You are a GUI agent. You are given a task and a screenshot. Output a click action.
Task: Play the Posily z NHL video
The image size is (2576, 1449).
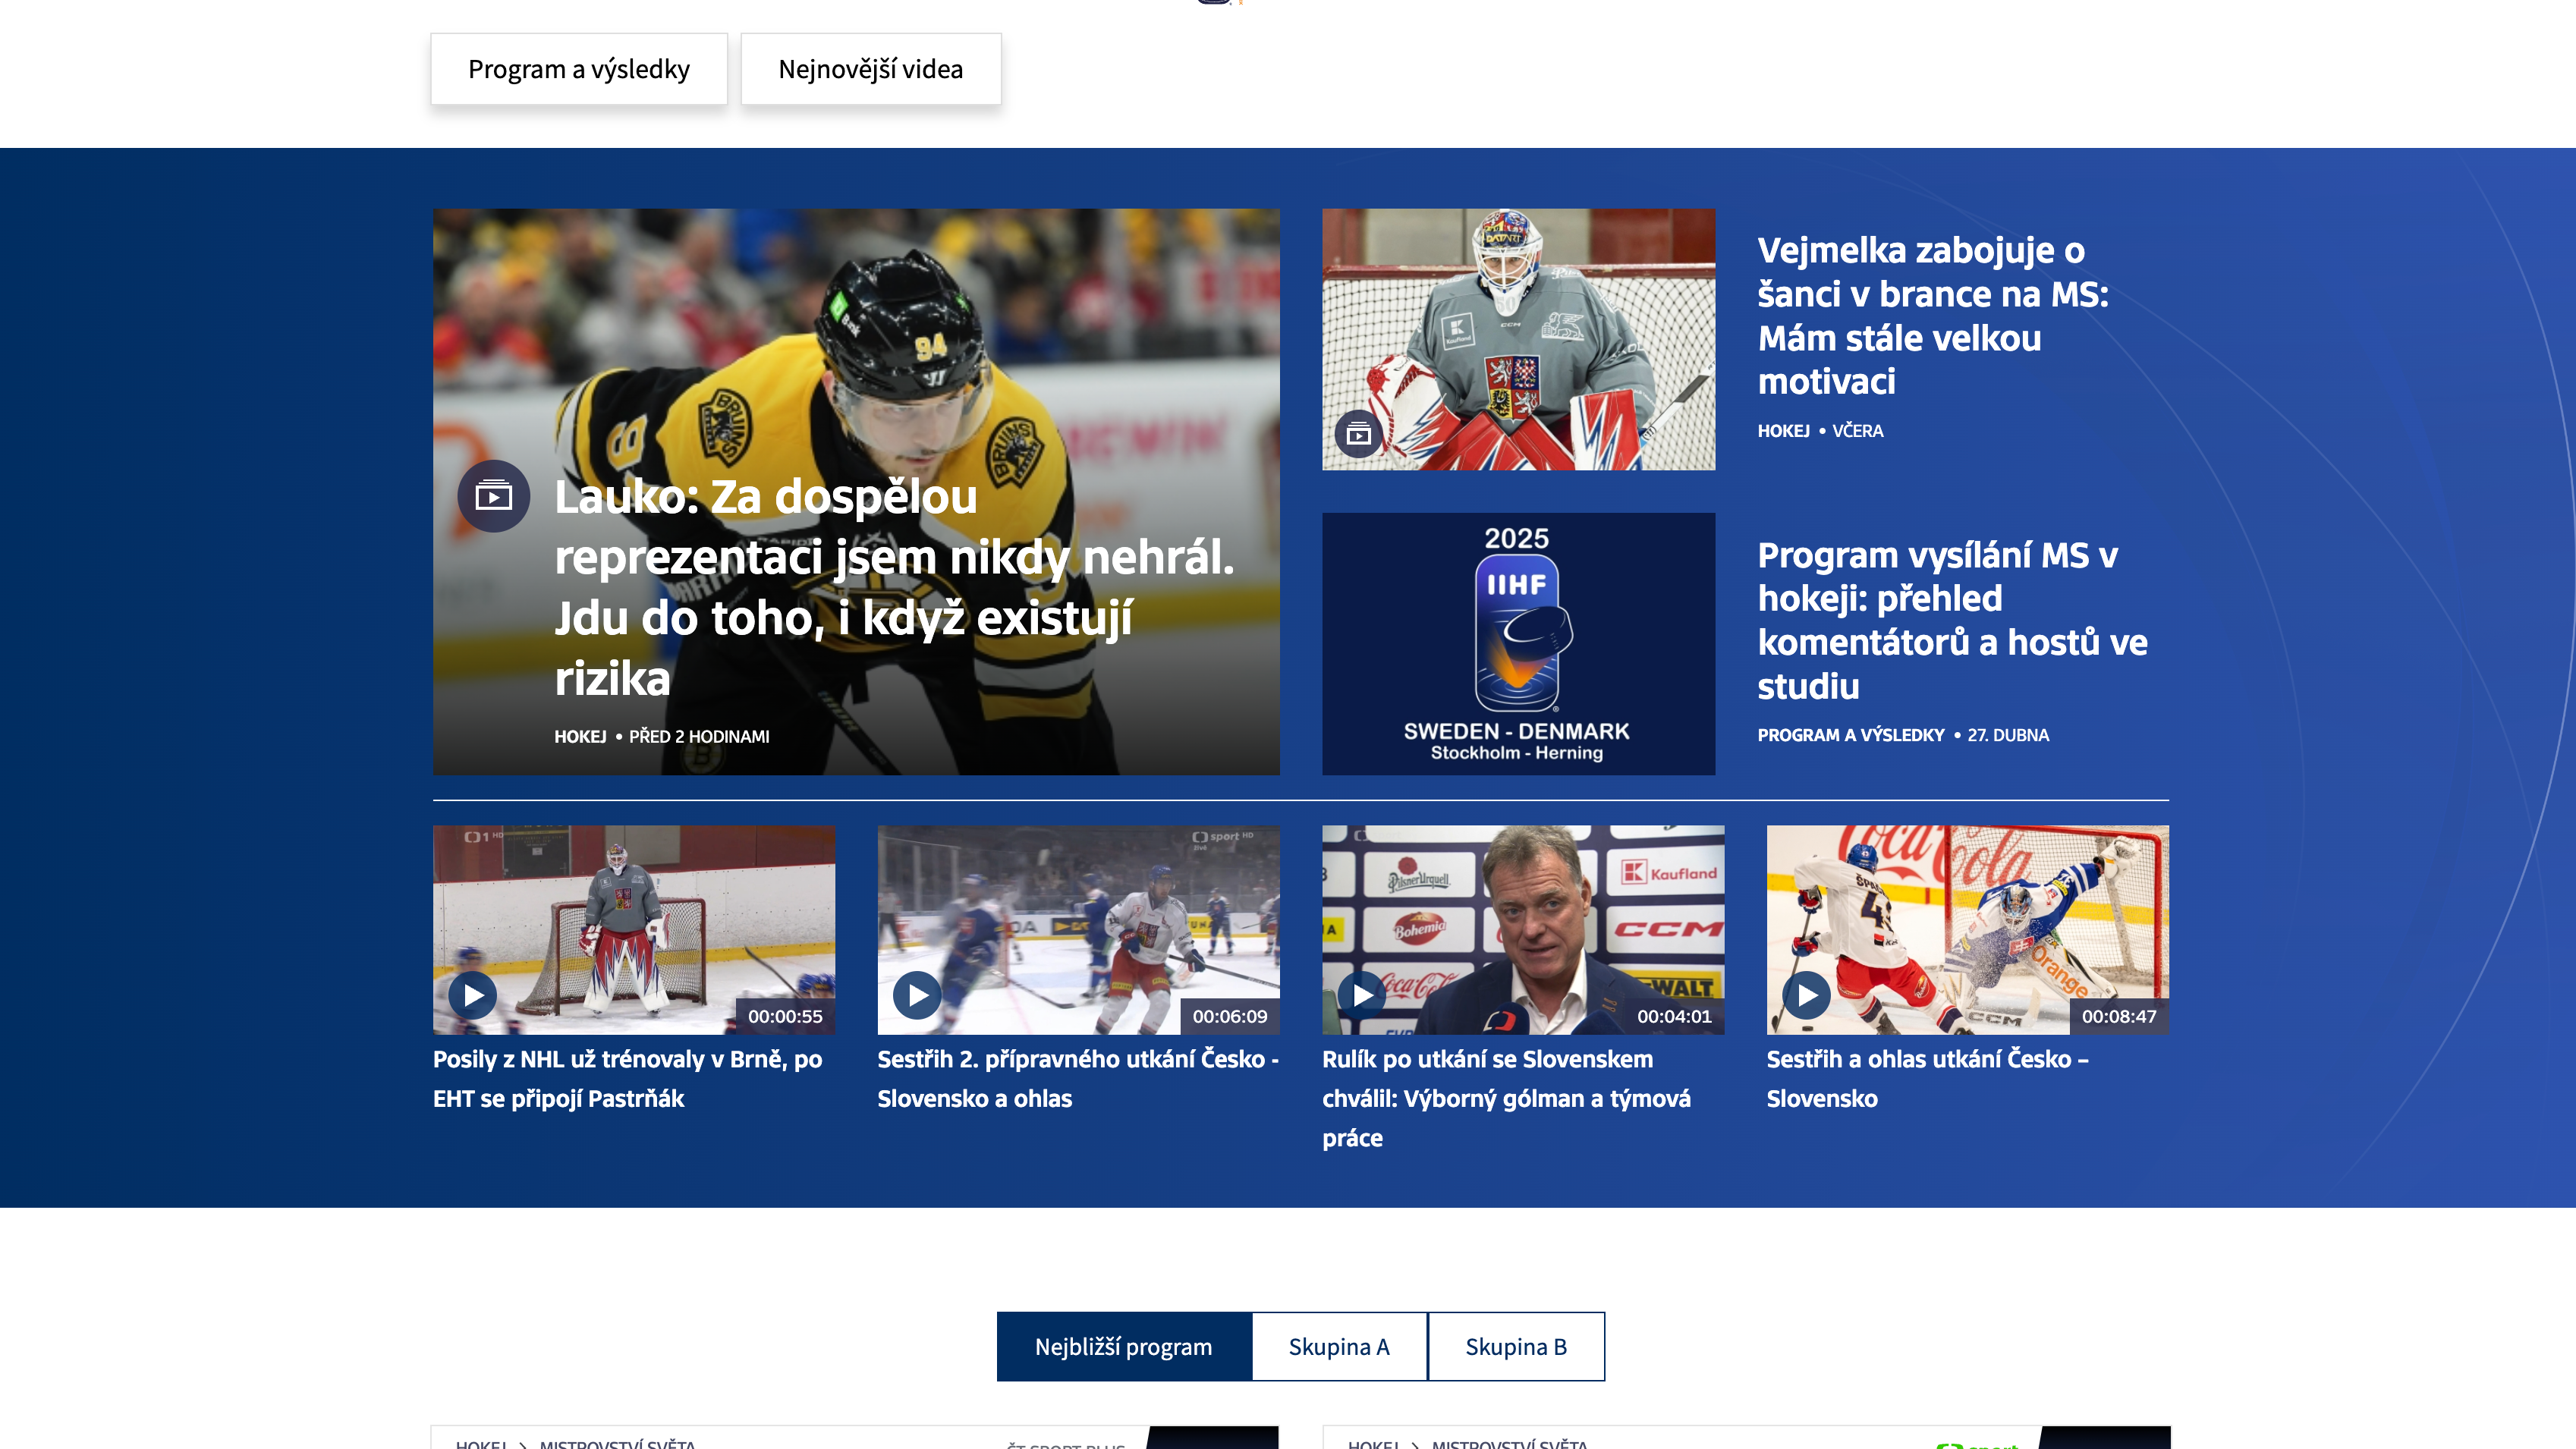[x=473, y=995]
